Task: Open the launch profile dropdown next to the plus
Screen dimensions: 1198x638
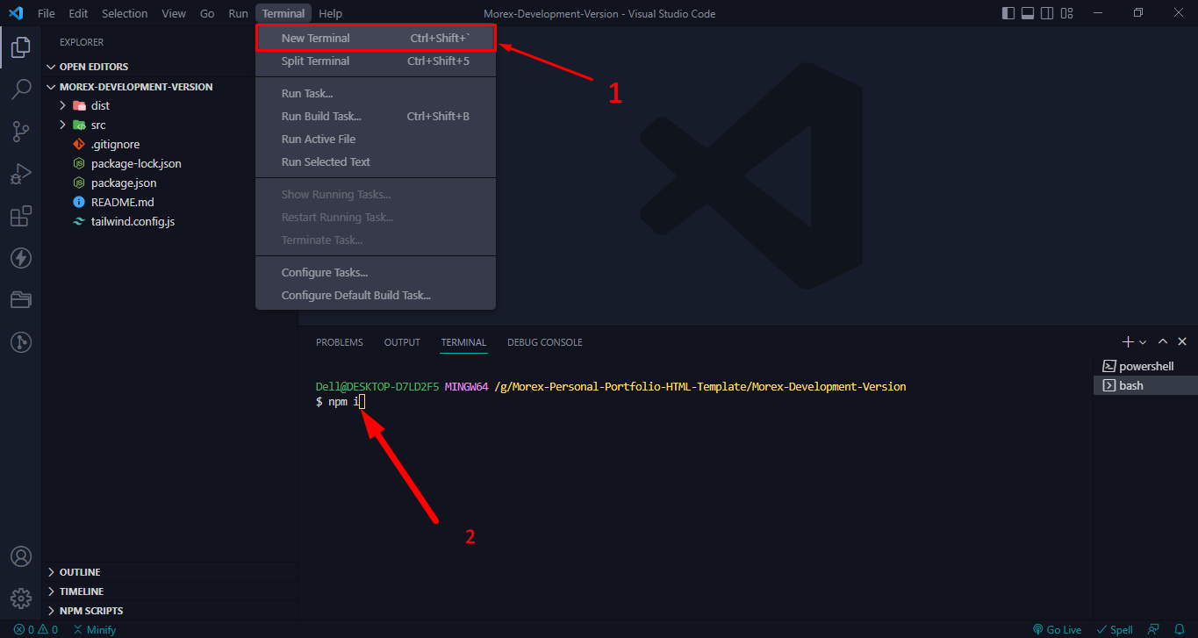Action: click(x=1143, y=341)
